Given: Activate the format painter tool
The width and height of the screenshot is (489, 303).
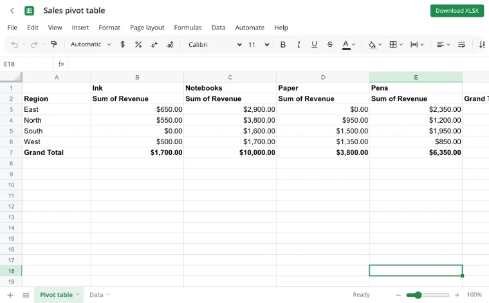Looking at the screenshot, I should tap(53, 44).
